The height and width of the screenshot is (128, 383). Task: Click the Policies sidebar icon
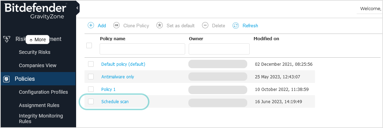click(x=6, y=79)
